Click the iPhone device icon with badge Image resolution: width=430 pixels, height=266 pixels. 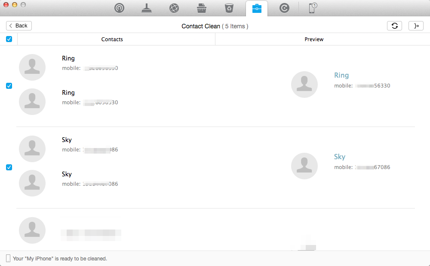click(313, 8)
